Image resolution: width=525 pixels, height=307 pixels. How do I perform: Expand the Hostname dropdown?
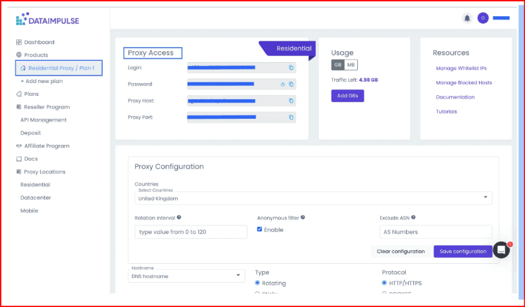tap(186, 276)
